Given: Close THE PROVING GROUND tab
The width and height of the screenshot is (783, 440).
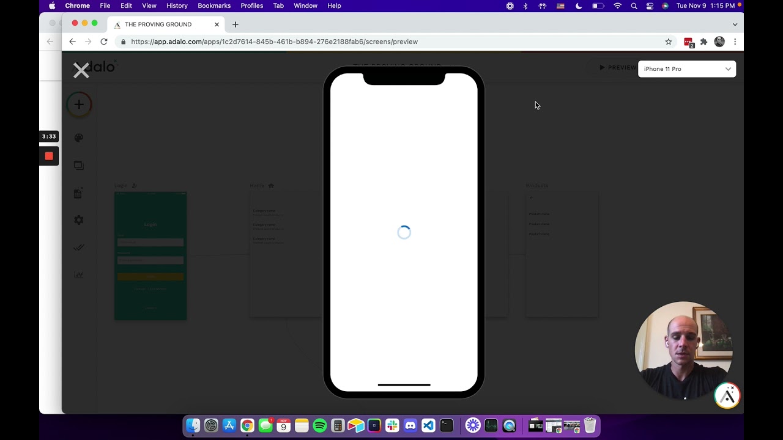Looking at the screenshot, I should click(217, 24).
